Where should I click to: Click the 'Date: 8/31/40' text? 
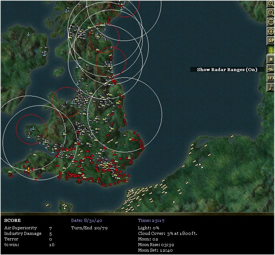(87, 220)
